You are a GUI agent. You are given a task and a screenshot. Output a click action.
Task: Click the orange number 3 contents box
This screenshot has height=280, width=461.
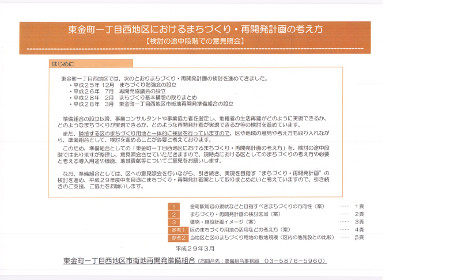tap(174, 222)
